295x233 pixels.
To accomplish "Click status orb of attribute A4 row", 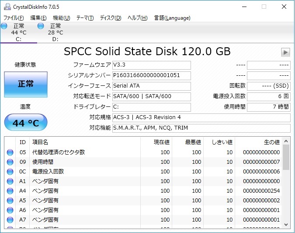I will point(10,191).
